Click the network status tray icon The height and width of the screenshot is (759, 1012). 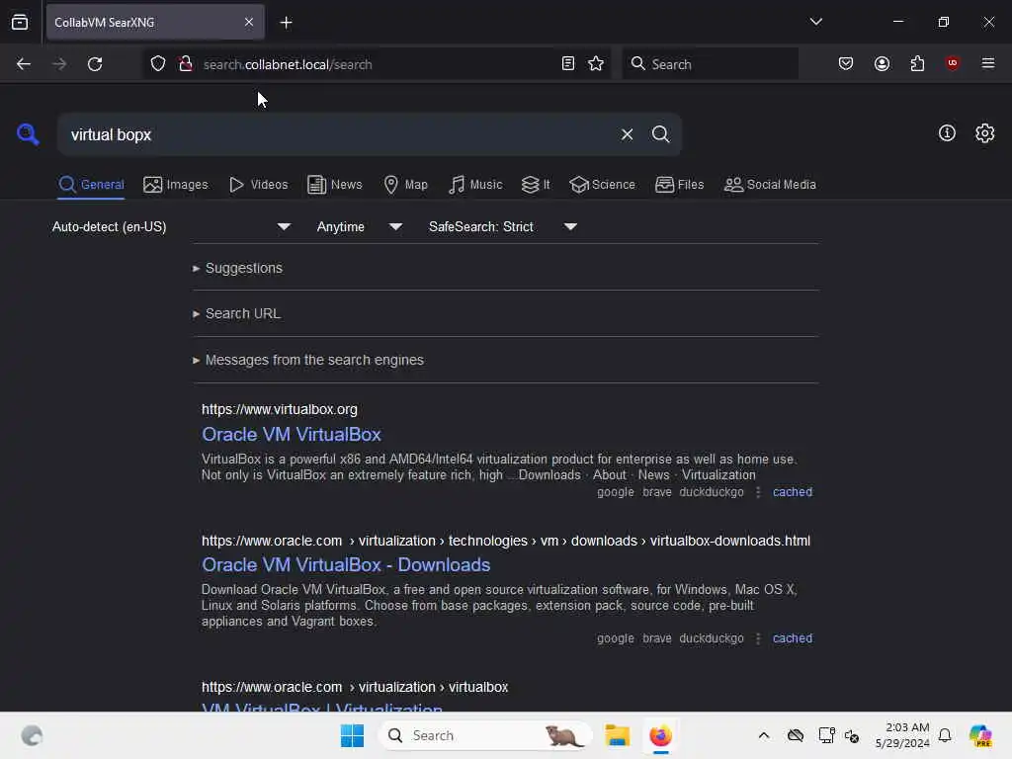[x=826, y=735]
